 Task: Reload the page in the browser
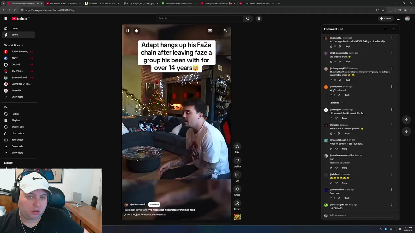[15, 10]
